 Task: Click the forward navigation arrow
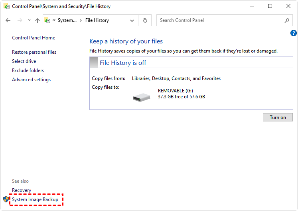(x=19, y=20)
